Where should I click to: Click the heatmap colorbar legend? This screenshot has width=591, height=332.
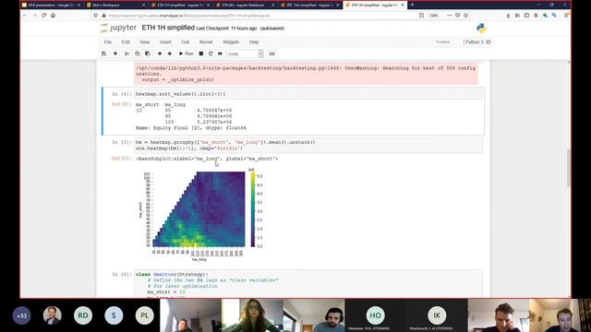click(x=252, y=209)
